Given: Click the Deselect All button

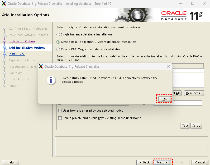Looking at the screenshot, I should (x=194, y=93).
